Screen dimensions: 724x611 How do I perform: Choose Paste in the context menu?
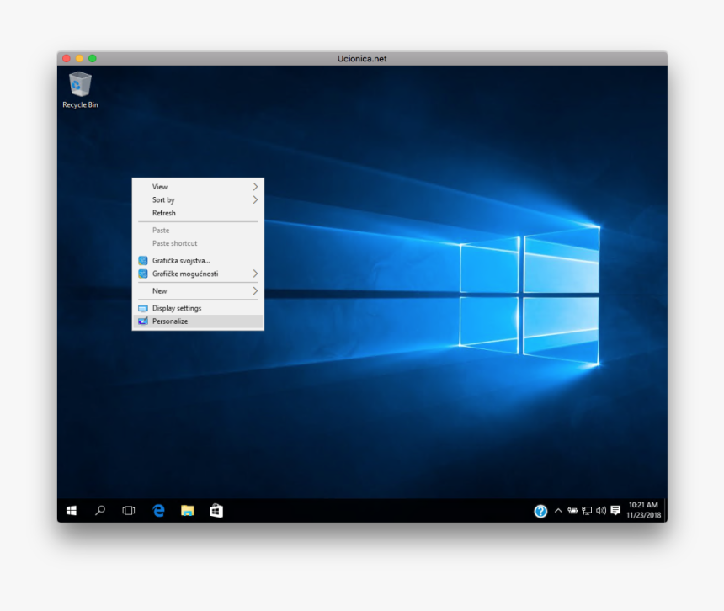pyautogui.click(x=198, y=230)
